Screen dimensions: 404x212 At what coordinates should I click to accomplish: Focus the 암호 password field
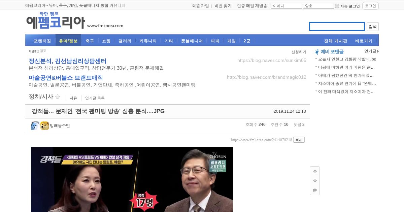pos(318,6)
